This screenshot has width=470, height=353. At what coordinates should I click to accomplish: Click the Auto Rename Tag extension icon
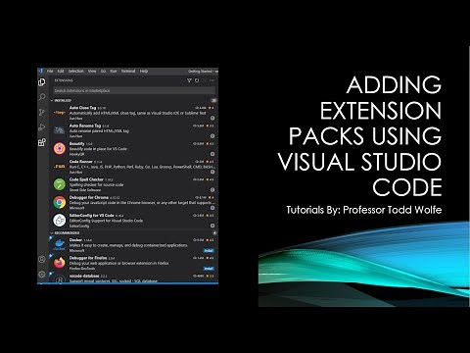click(x=60, y=130)
